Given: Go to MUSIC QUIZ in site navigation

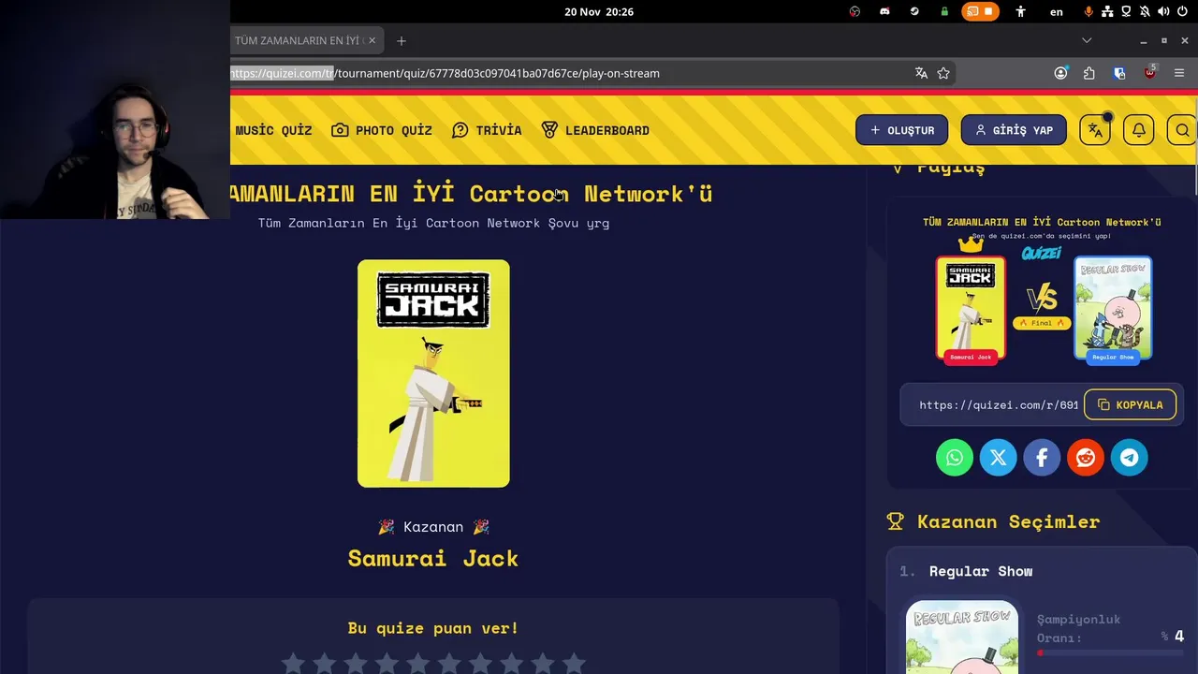Looking at the screenshot, I should [272, 130].
